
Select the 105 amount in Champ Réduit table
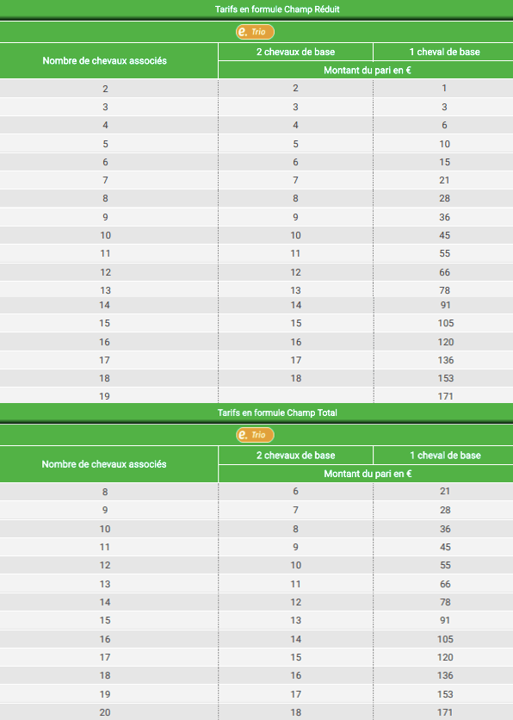(446, 323)
